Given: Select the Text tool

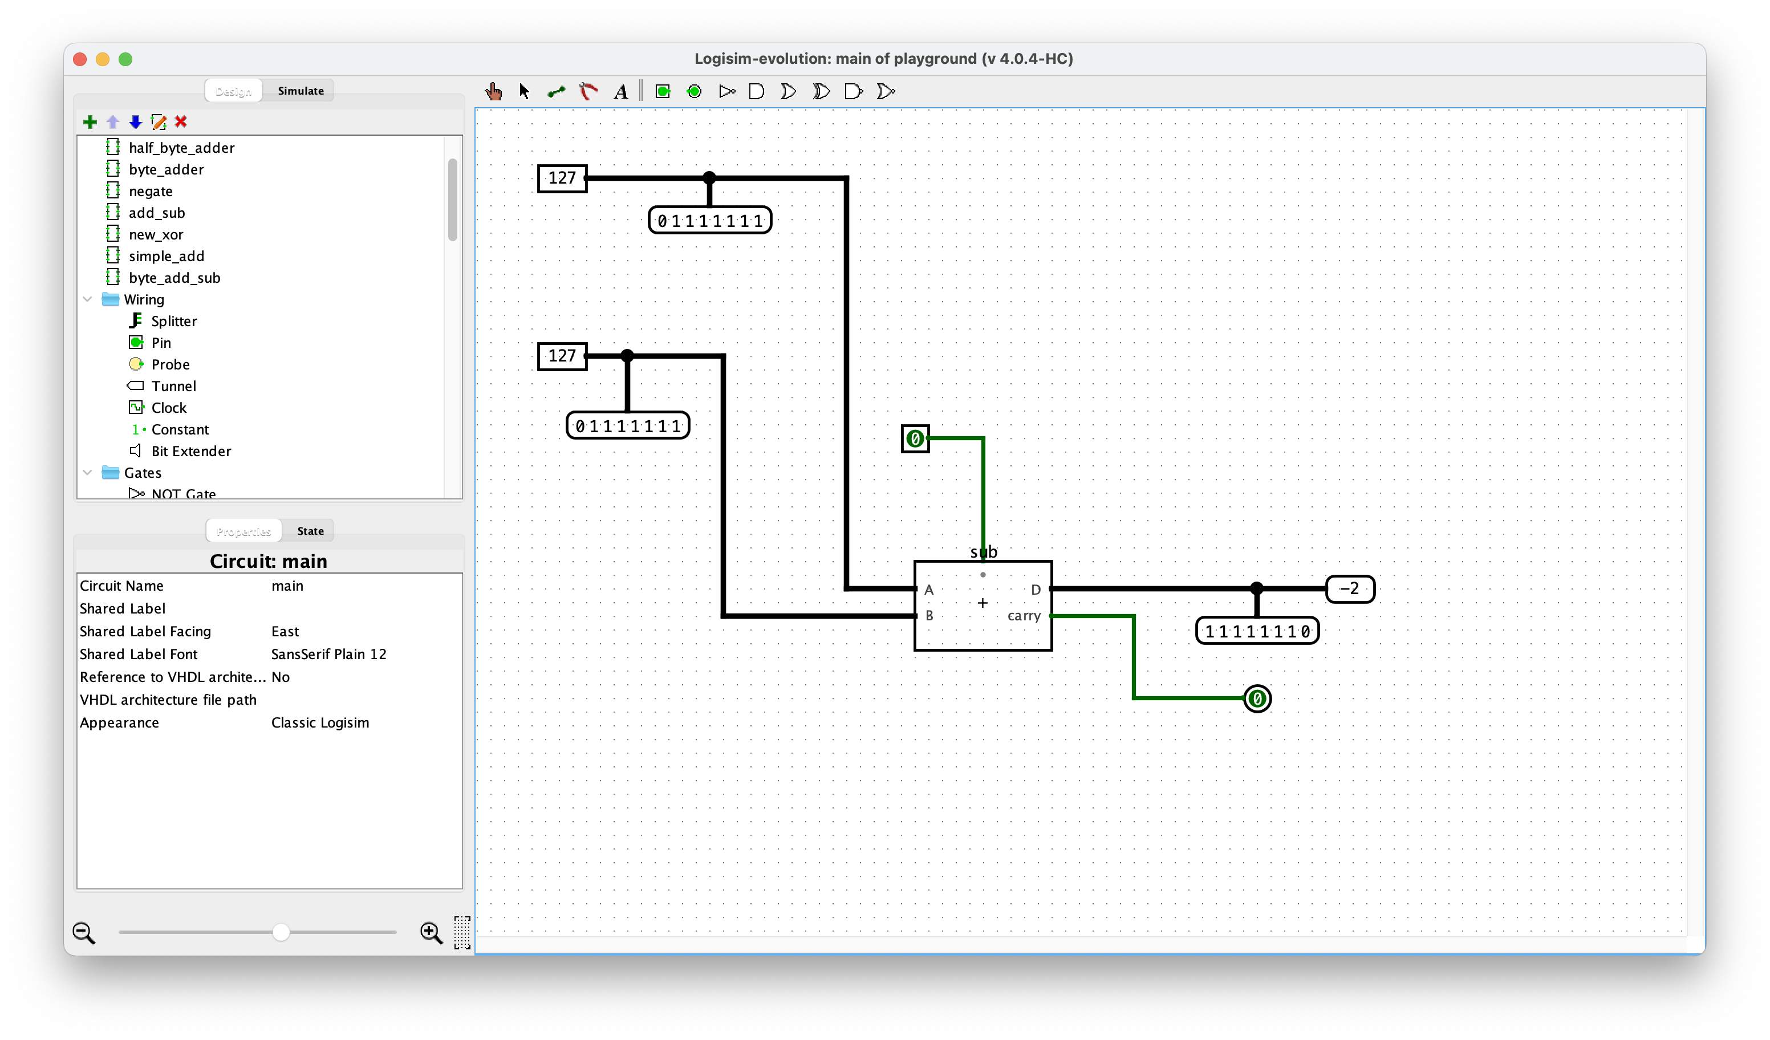Looking at the screenshot, I should click(x=620, y=91).
